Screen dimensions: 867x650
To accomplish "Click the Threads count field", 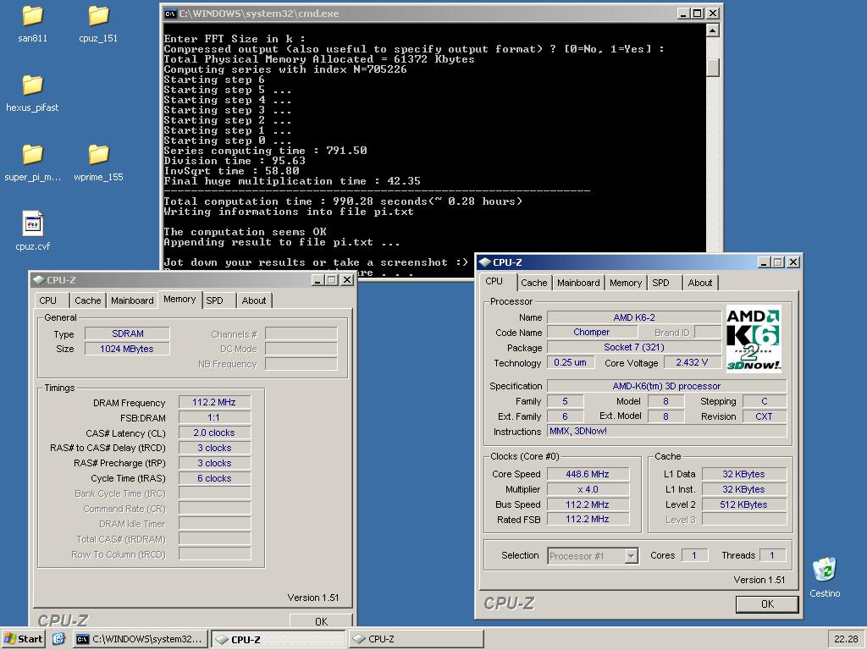I will pyautogui.click(x=772, y=555).
